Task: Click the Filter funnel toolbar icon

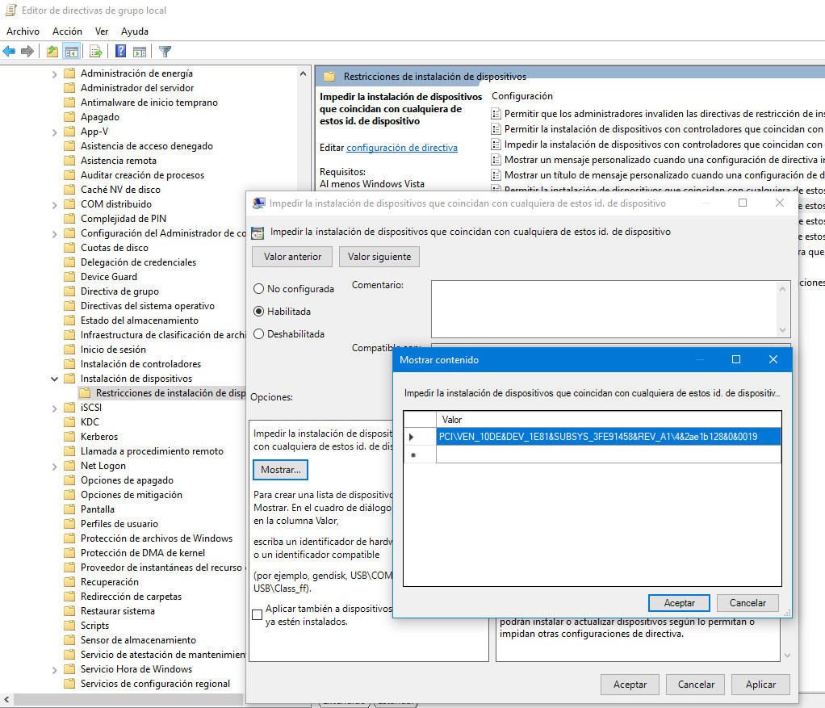Action: pos(165,51)
